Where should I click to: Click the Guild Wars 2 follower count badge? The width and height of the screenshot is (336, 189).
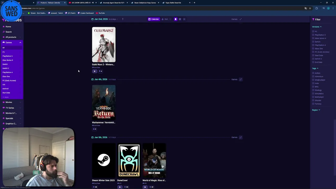(100, 71)
